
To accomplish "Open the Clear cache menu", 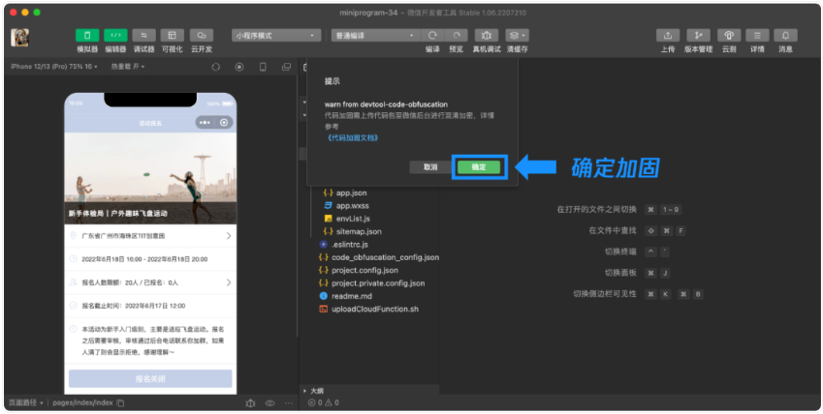I will point(517,36).
